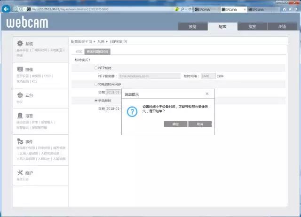The image size is (301, 217).
Task: Click the 维护 wrench maintenance icon
Action: (x=20, y=173)
